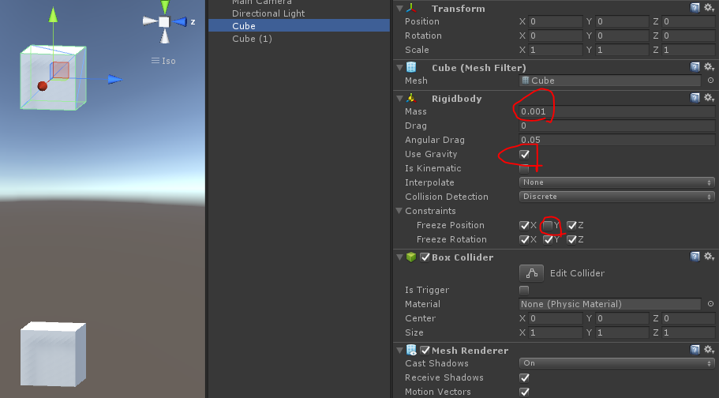Uncheck Freeze Rotation Z

tap(571, 239)
